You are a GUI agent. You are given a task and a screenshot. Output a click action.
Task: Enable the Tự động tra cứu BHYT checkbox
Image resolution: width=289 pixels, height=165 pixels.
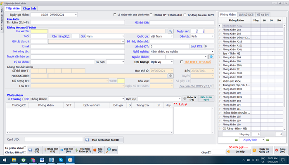(x=185, y=15)
